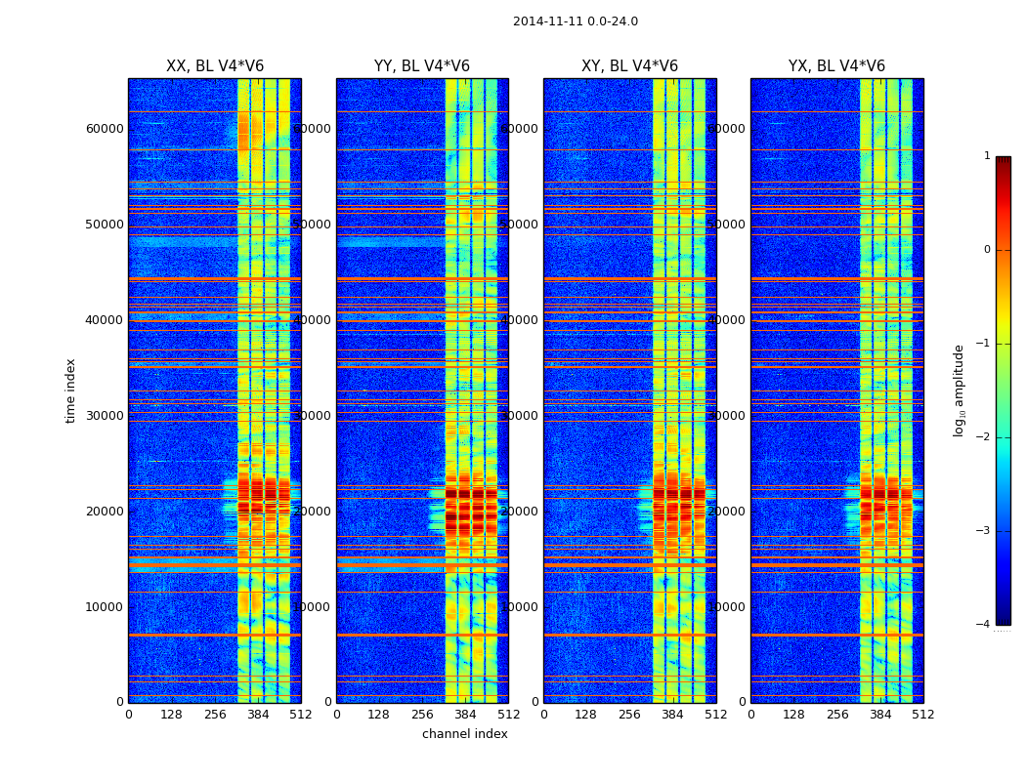
Task: Click the "time index" y-axis label
Action: click(x=70, y=390)
